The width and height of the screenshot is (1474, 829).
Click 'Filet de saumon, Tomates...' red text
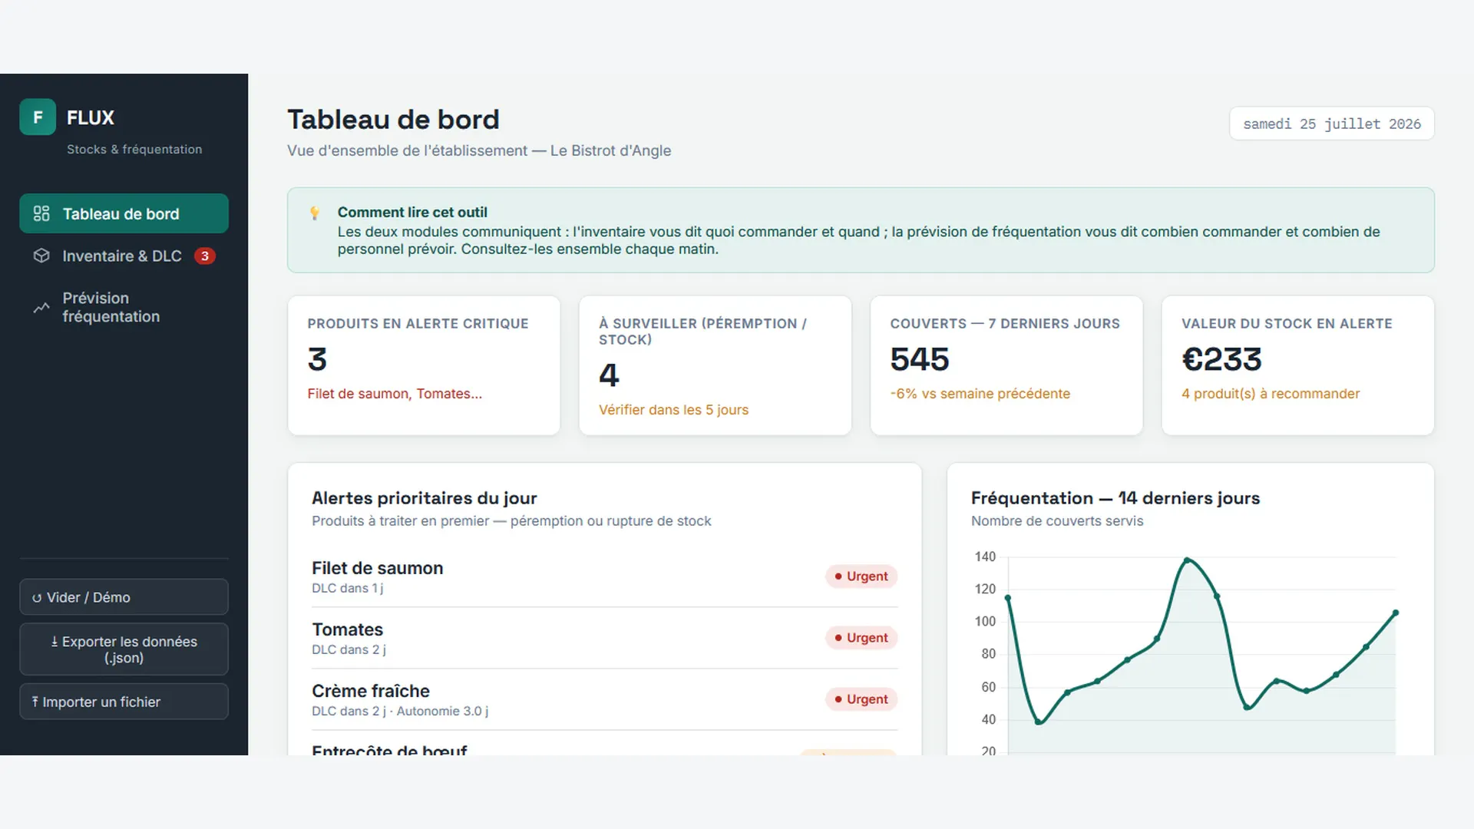(x=395, y=394)
